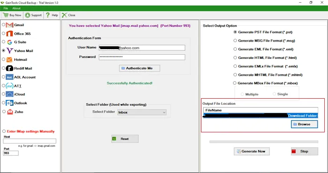Click the Generate Now button

pos(252,151)
